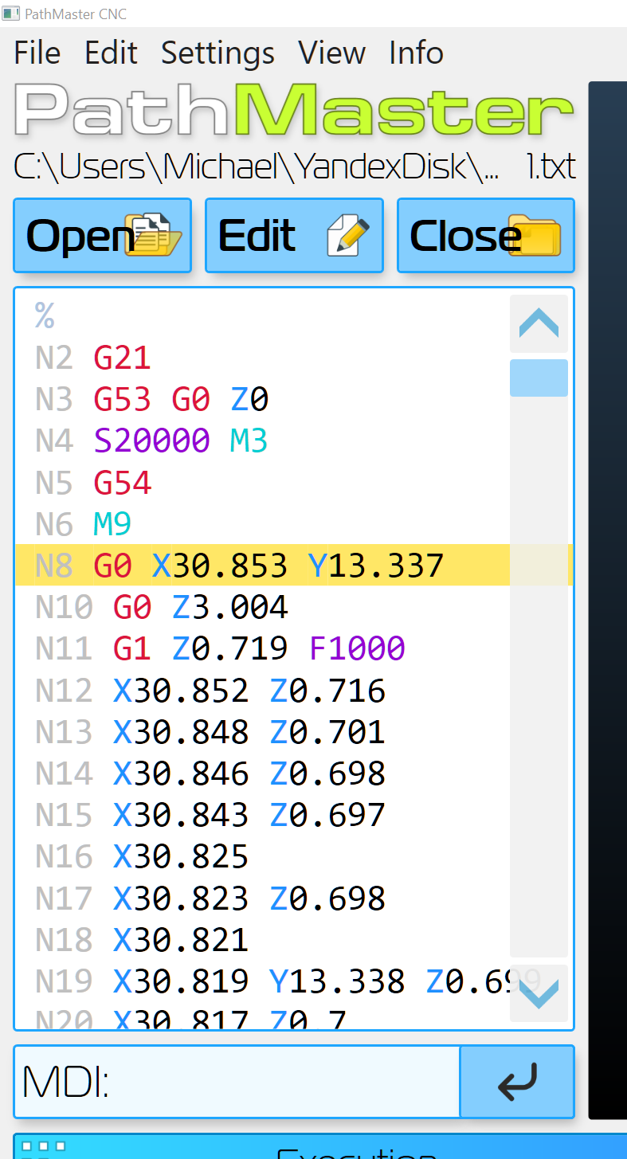Viewport: 627px width, 1159px height.
Task: Click the file path C:\Users\Michael\YandexDisk
Action: tap(257, 167)
